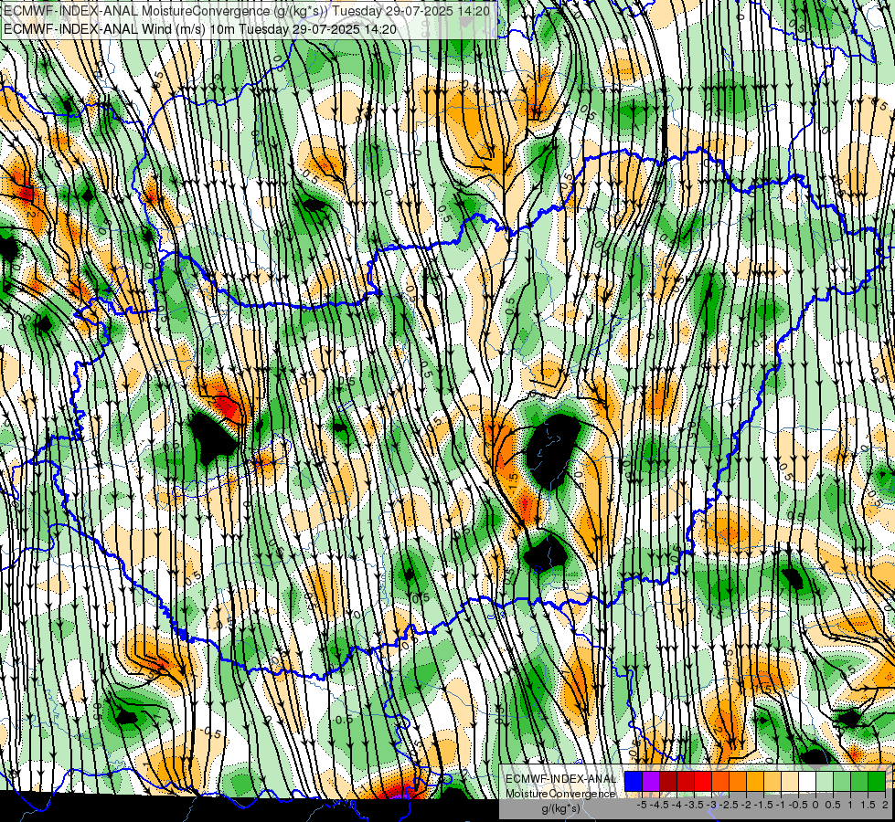Select the red-orange swatch between -3 and -2.5
Screen dimensions: 895x822
pyautogui.click(x=720, y=781)
